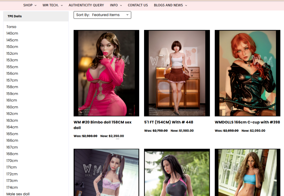Choose the 150cm size filter
This screenshot has height=196, width=284.
(12, 47)
